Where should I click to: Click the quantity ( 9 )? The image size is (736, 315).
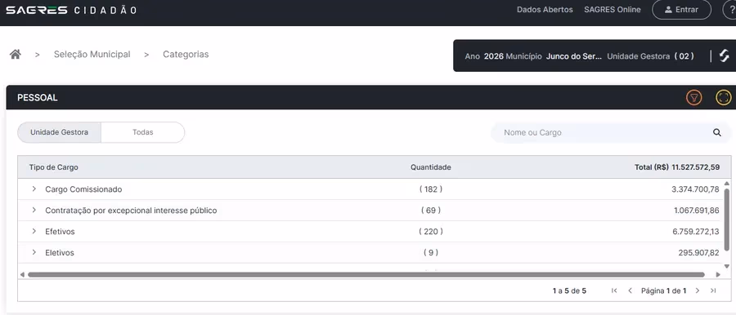coord(431,253)
